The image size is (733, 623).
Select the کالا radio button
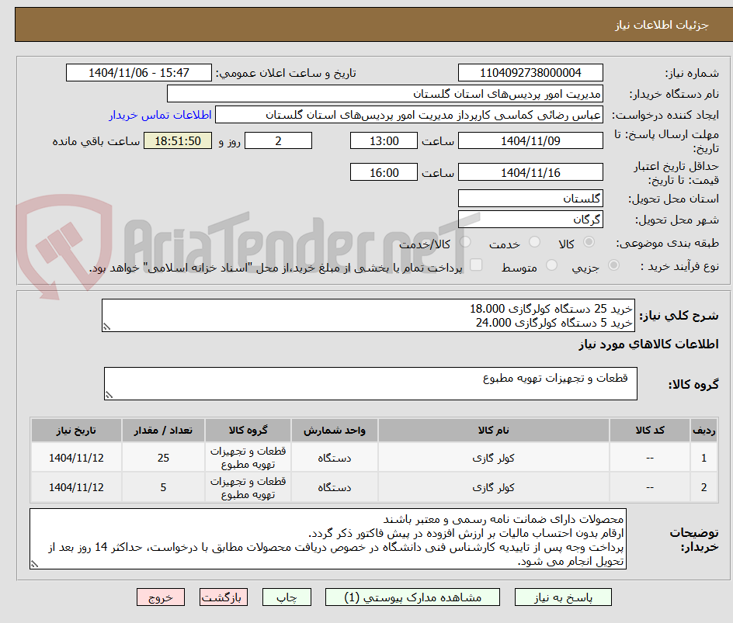589,242
